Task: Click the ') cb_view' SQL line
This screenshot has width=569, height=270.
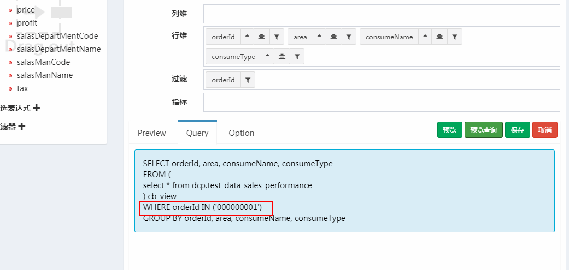Action: pos(160,196)
